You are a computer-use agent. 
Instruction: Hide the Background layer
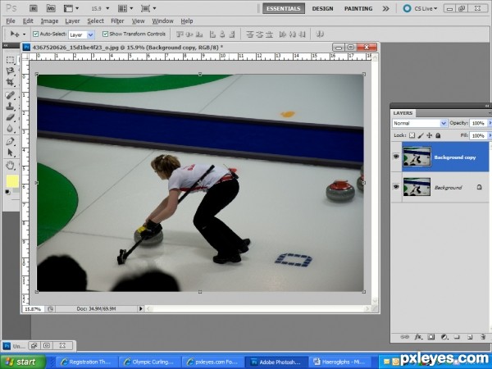396,187
